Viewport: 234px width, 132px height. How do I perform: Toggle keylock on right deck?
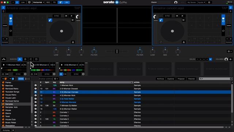pos(161,20)
